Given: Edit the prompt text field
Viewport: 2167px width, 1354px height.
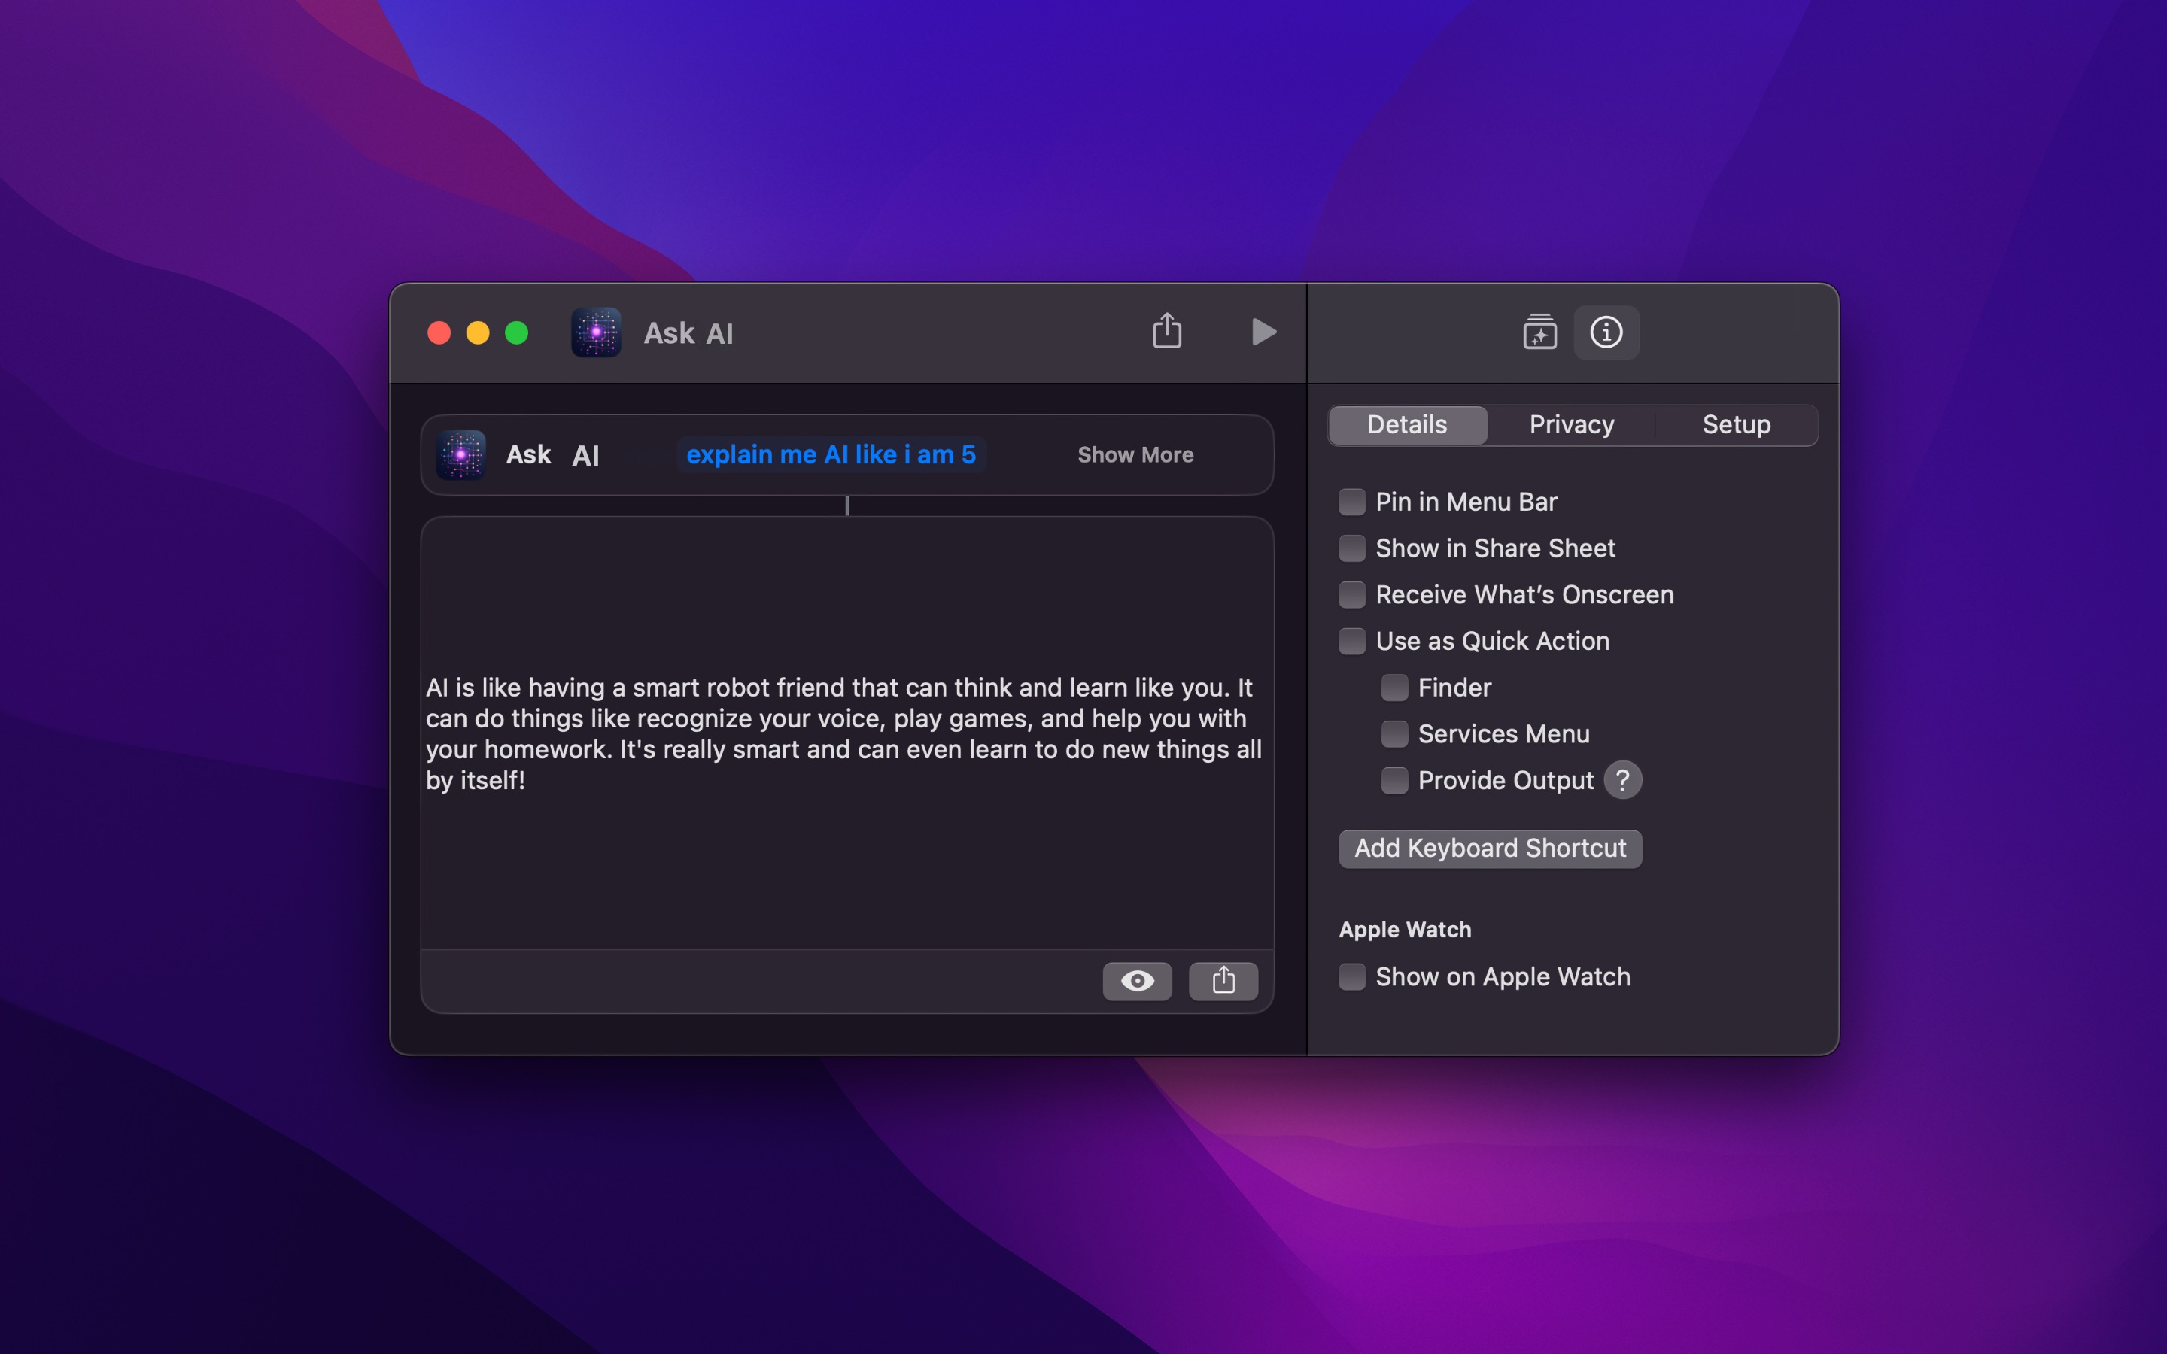Looking at the screenshot, I should [x=831, y=454].
